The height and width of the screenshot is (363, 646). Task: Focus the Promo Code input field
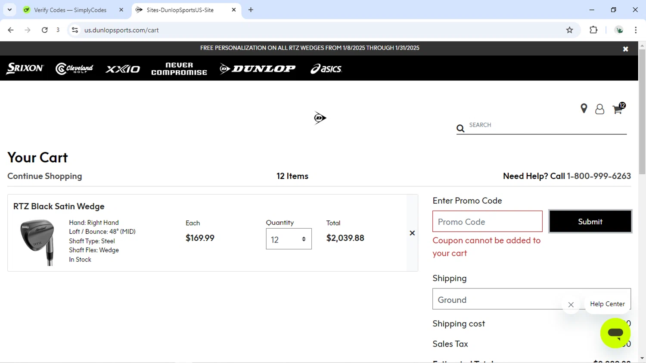pos(487,222)
